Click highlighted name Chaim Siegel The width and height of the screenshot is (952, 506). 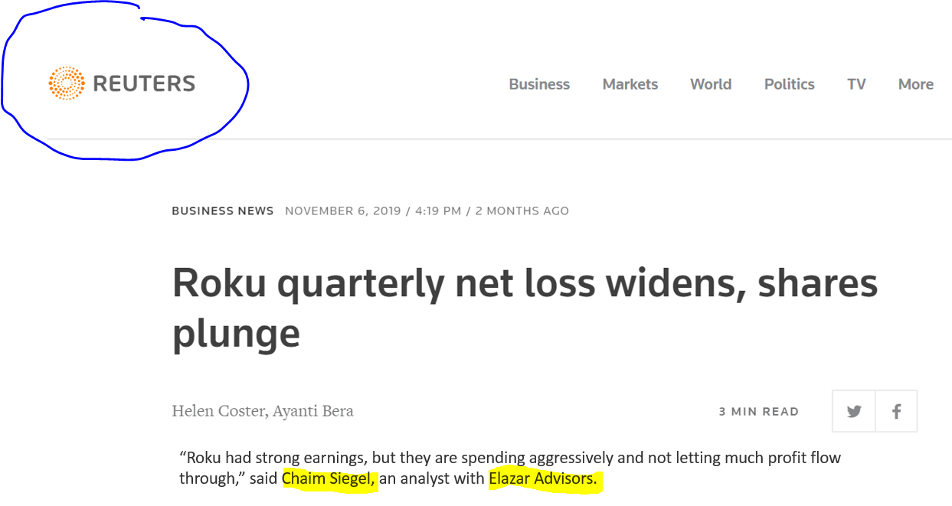[x=329, y=479]
